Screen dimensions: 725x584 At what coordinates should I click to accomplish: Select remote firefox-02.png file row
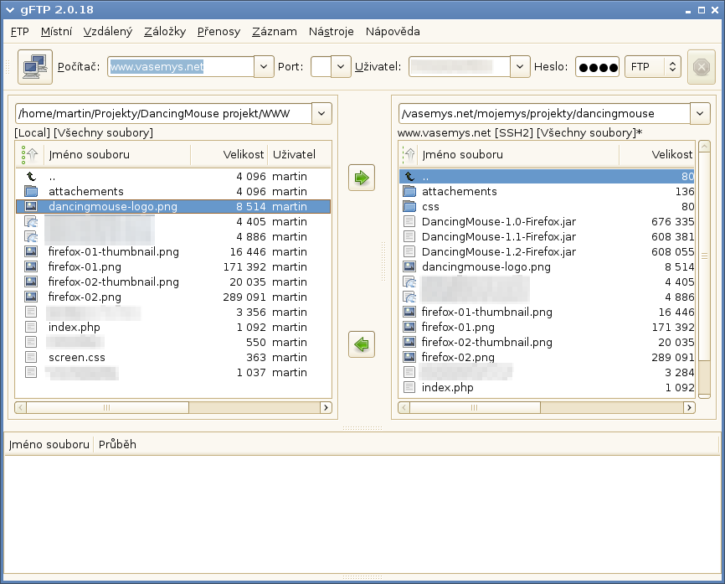pyautogui.click(x=547, y=357)
